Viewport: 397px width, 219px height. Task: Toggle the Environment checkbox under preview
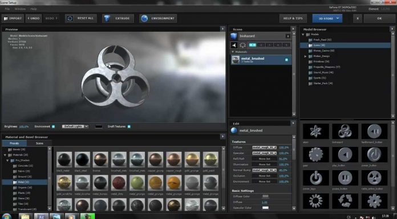(54, 126)
